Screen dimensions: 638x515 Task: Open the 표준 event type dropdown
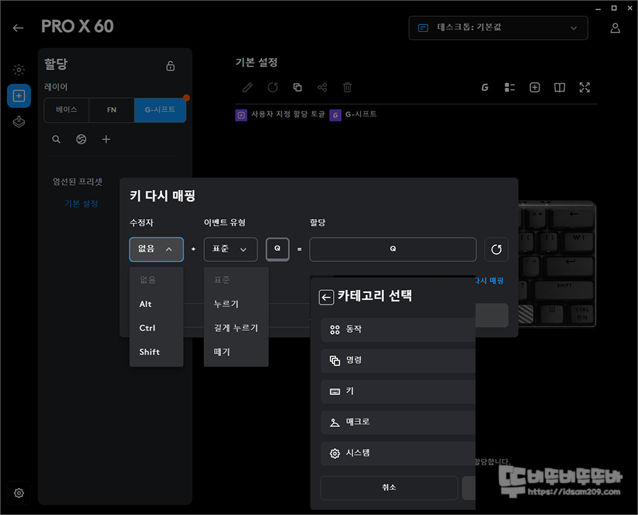coord(230,249)
